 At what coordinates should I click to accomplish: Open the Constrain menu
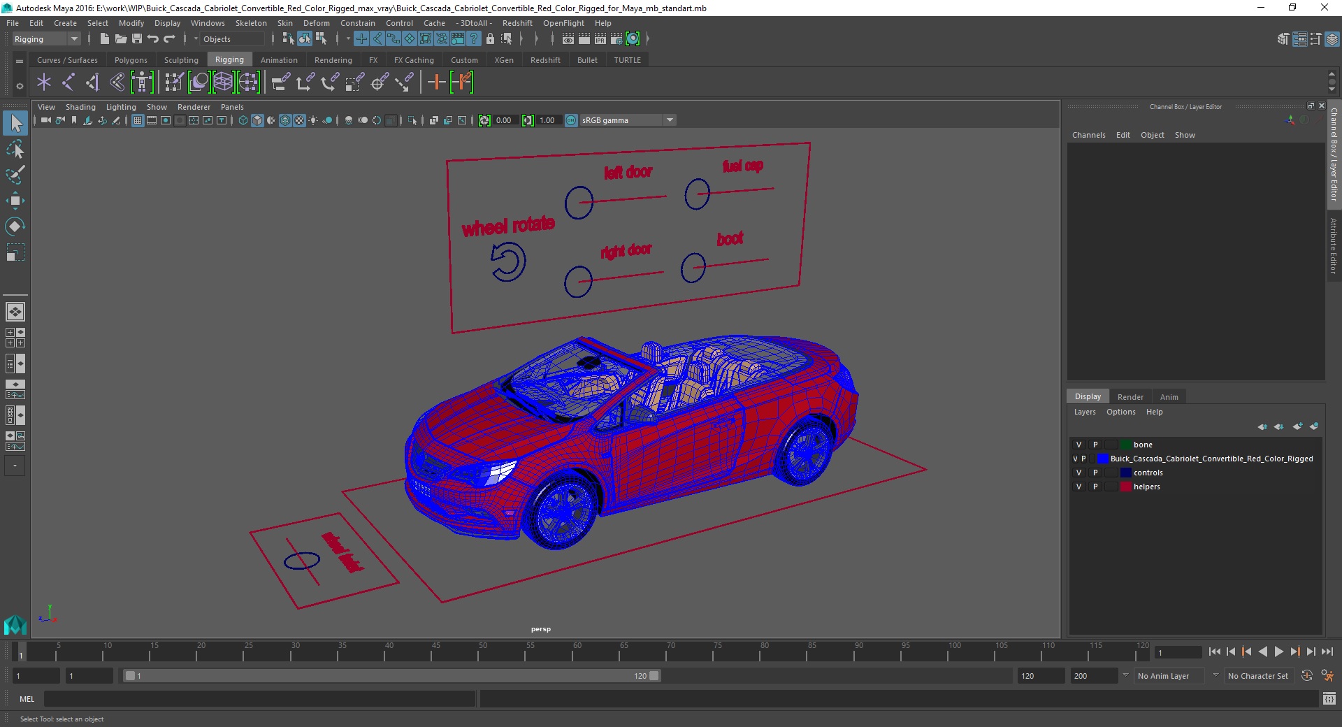[358, 23]
